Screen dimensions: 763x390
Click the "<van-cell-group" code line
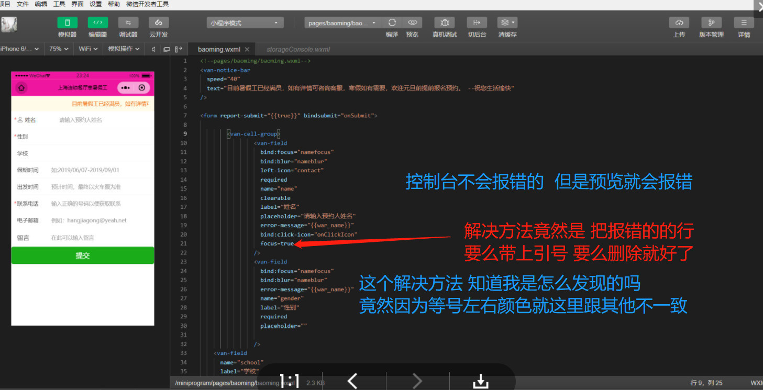pyautogui.click(x=253, y=133)
